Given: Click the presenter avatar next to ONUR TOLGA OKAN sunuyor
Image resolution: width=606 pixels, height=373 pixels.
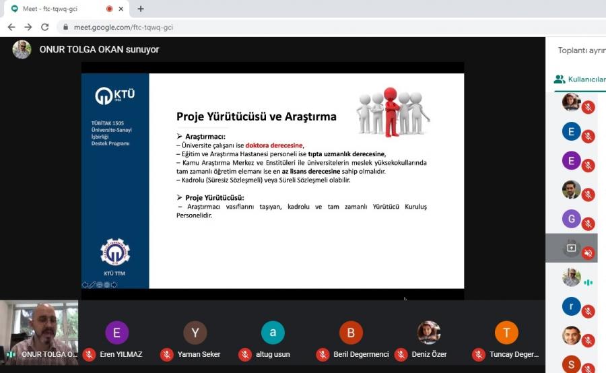Looking at the screenshot, I should (22, 50).
